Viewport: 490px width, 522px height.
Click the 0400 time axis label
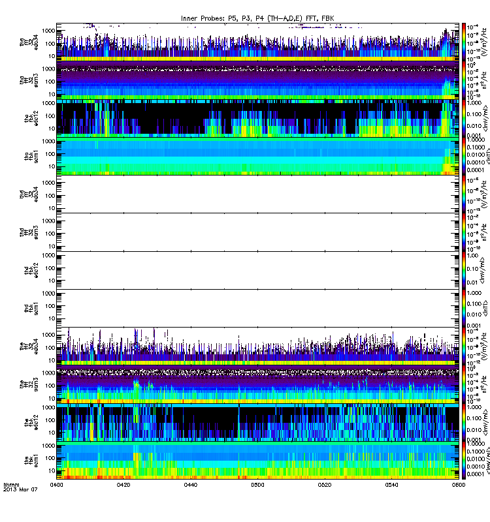tap(56, 485)
